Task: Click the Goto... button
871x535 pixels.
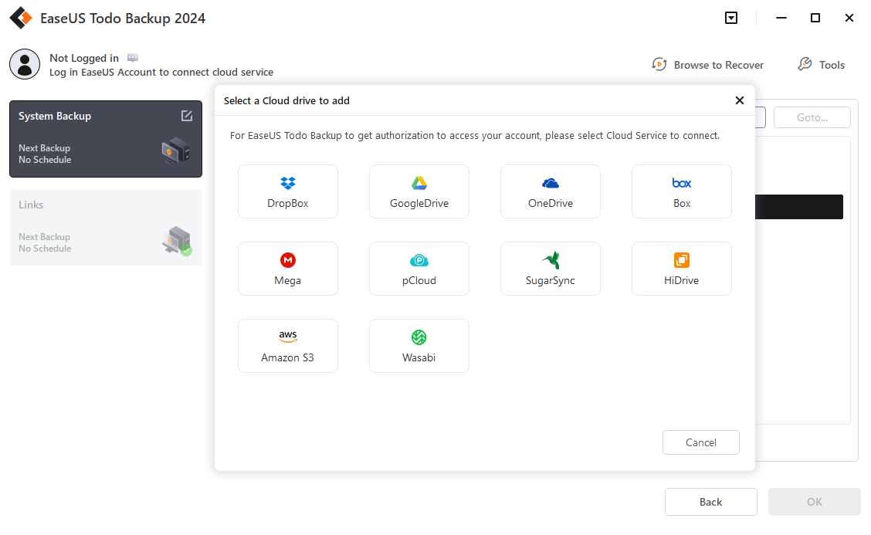Action: (x=812, y=117)
